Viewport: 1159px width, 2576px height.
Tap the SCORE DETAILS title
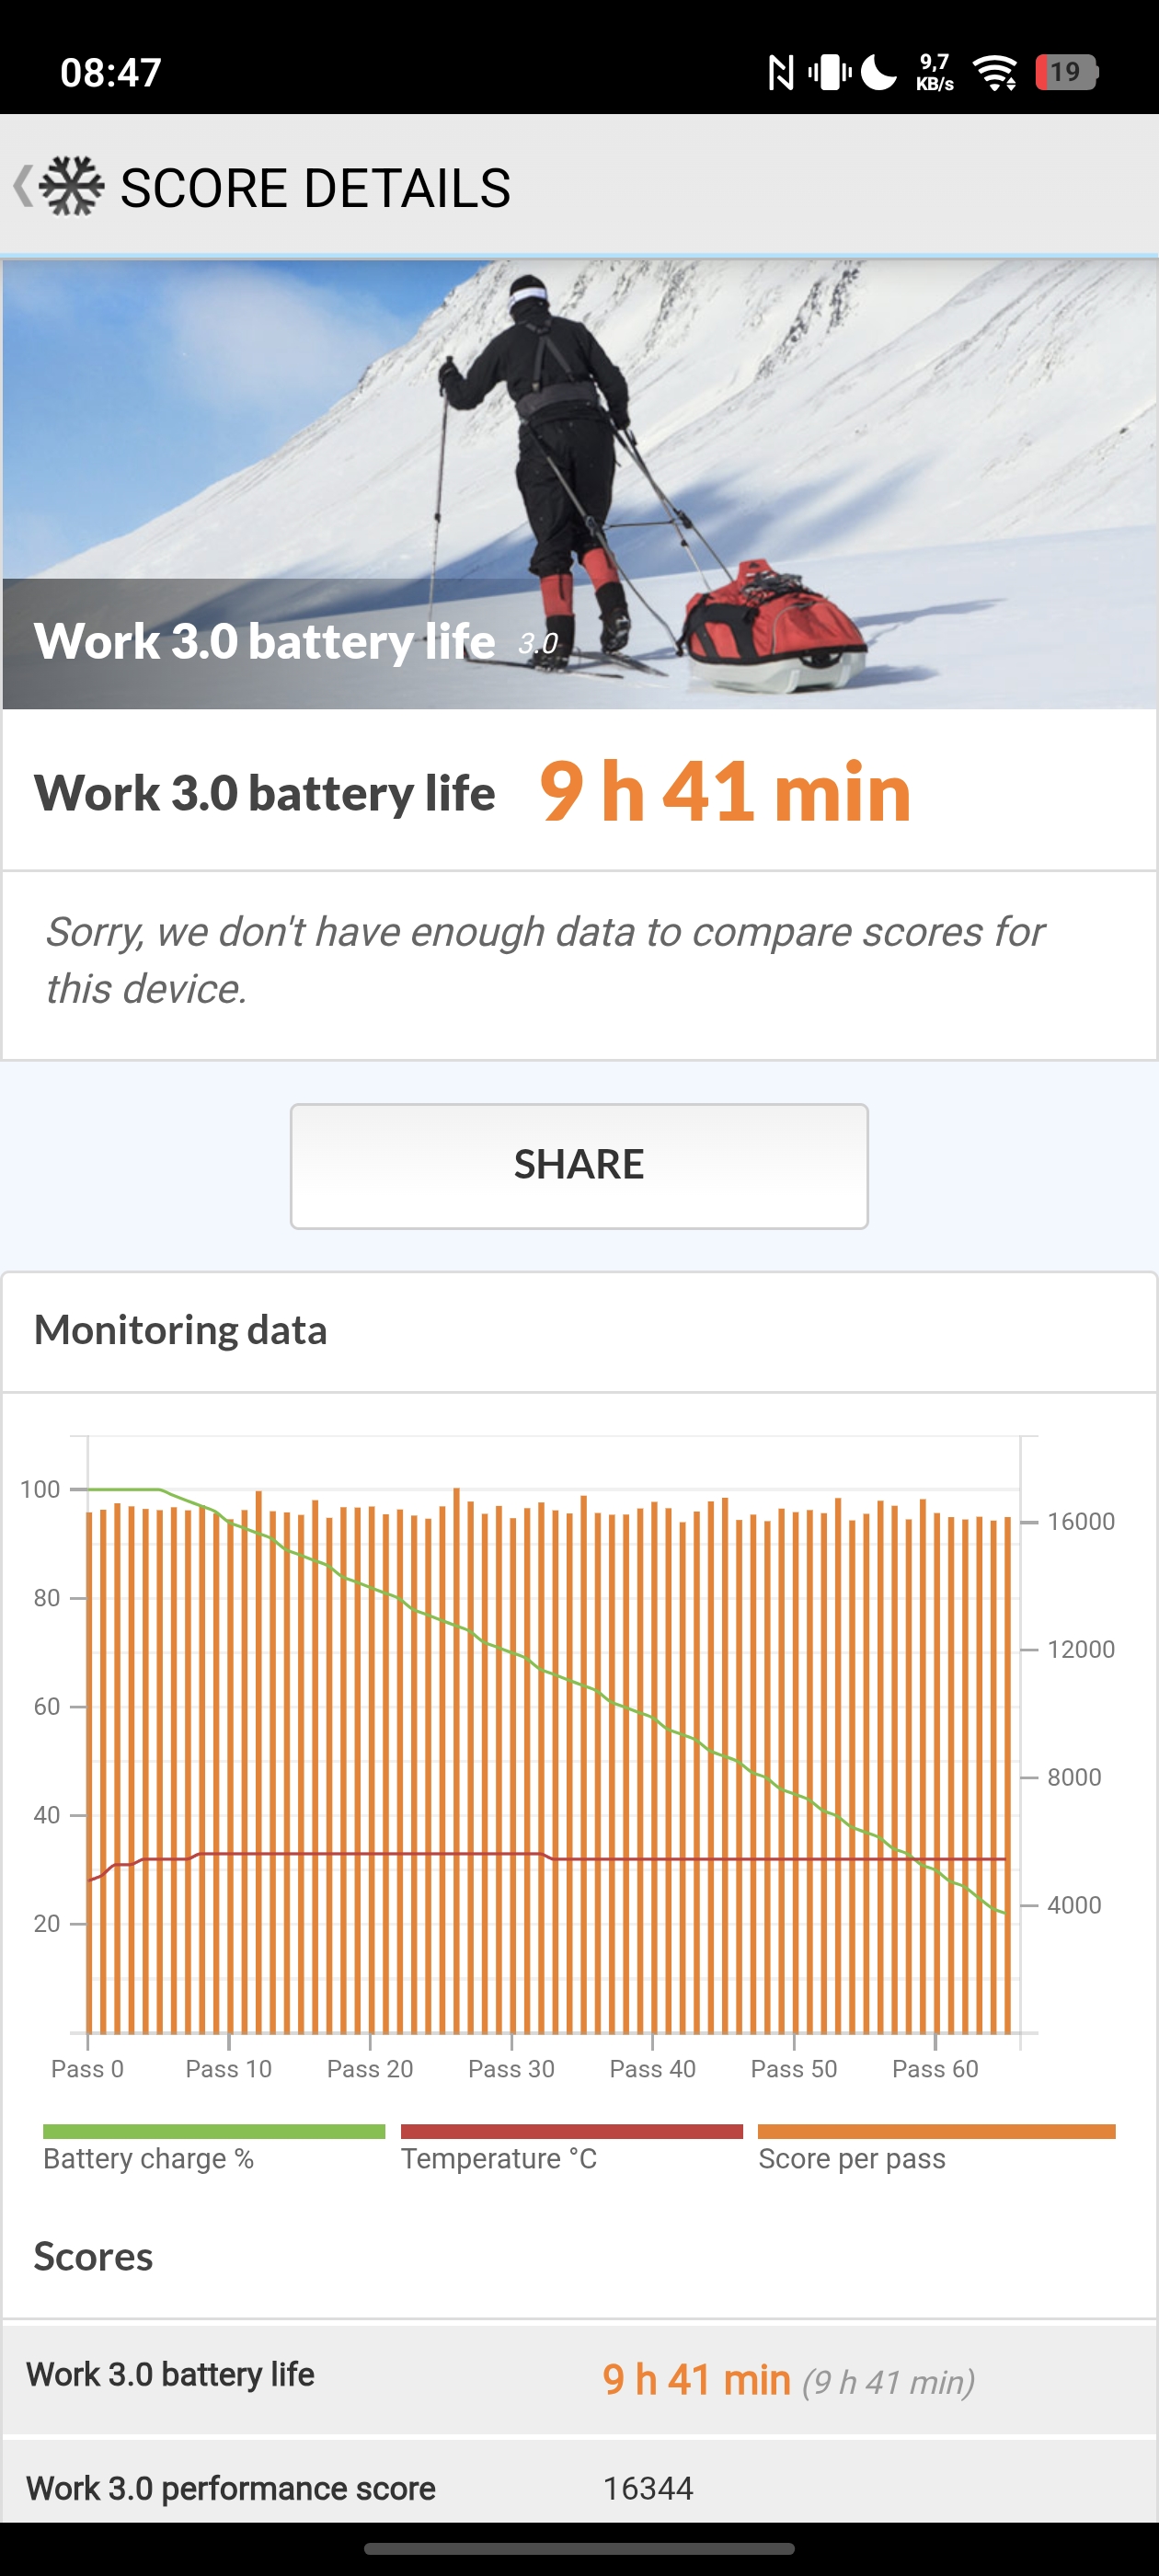pyautogui.click(x=315, y=188)
